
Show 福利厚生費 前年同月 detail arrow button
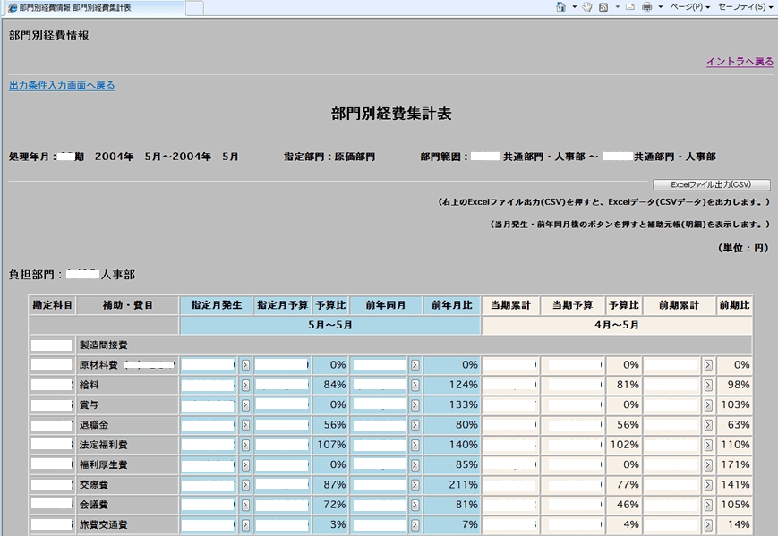click(415, 465)
